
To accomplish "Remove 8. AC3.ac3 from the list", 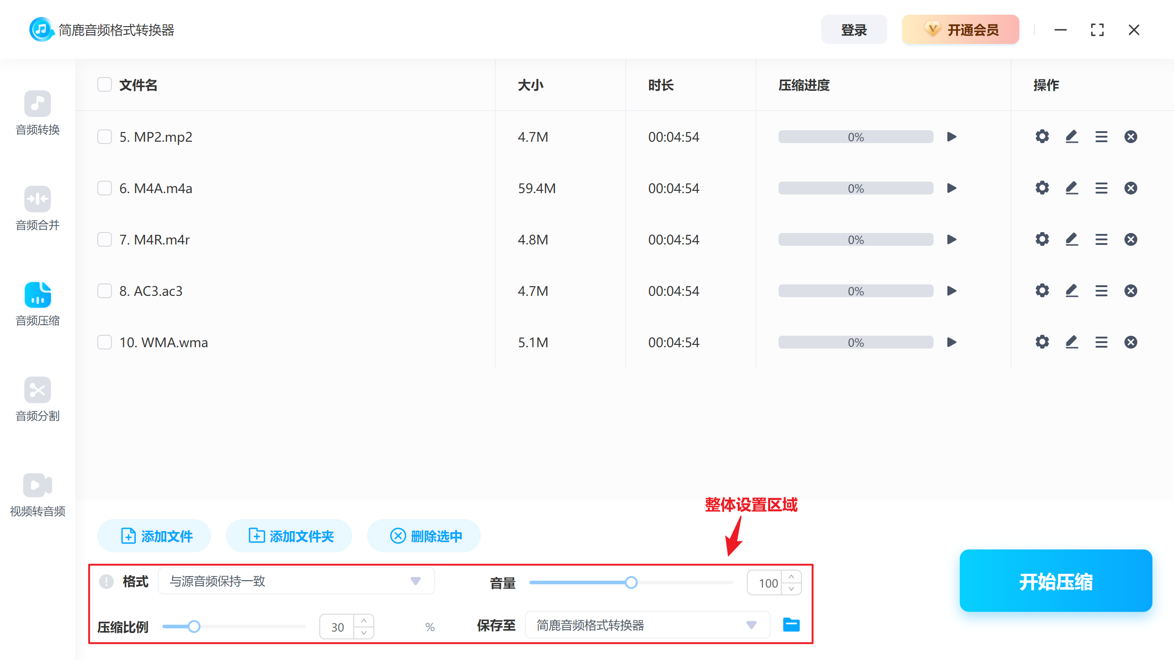I will click(1131, 290).
